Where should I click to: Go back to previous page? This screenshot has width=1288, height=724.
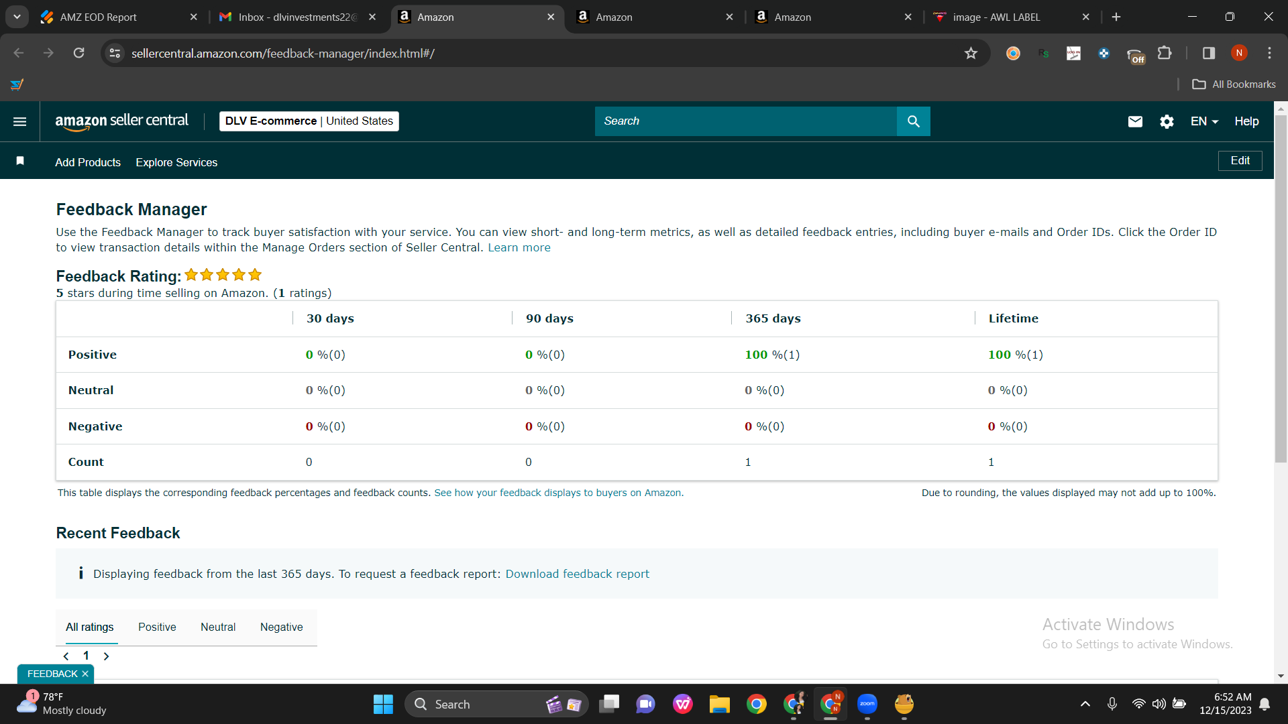tap(19, 53)
